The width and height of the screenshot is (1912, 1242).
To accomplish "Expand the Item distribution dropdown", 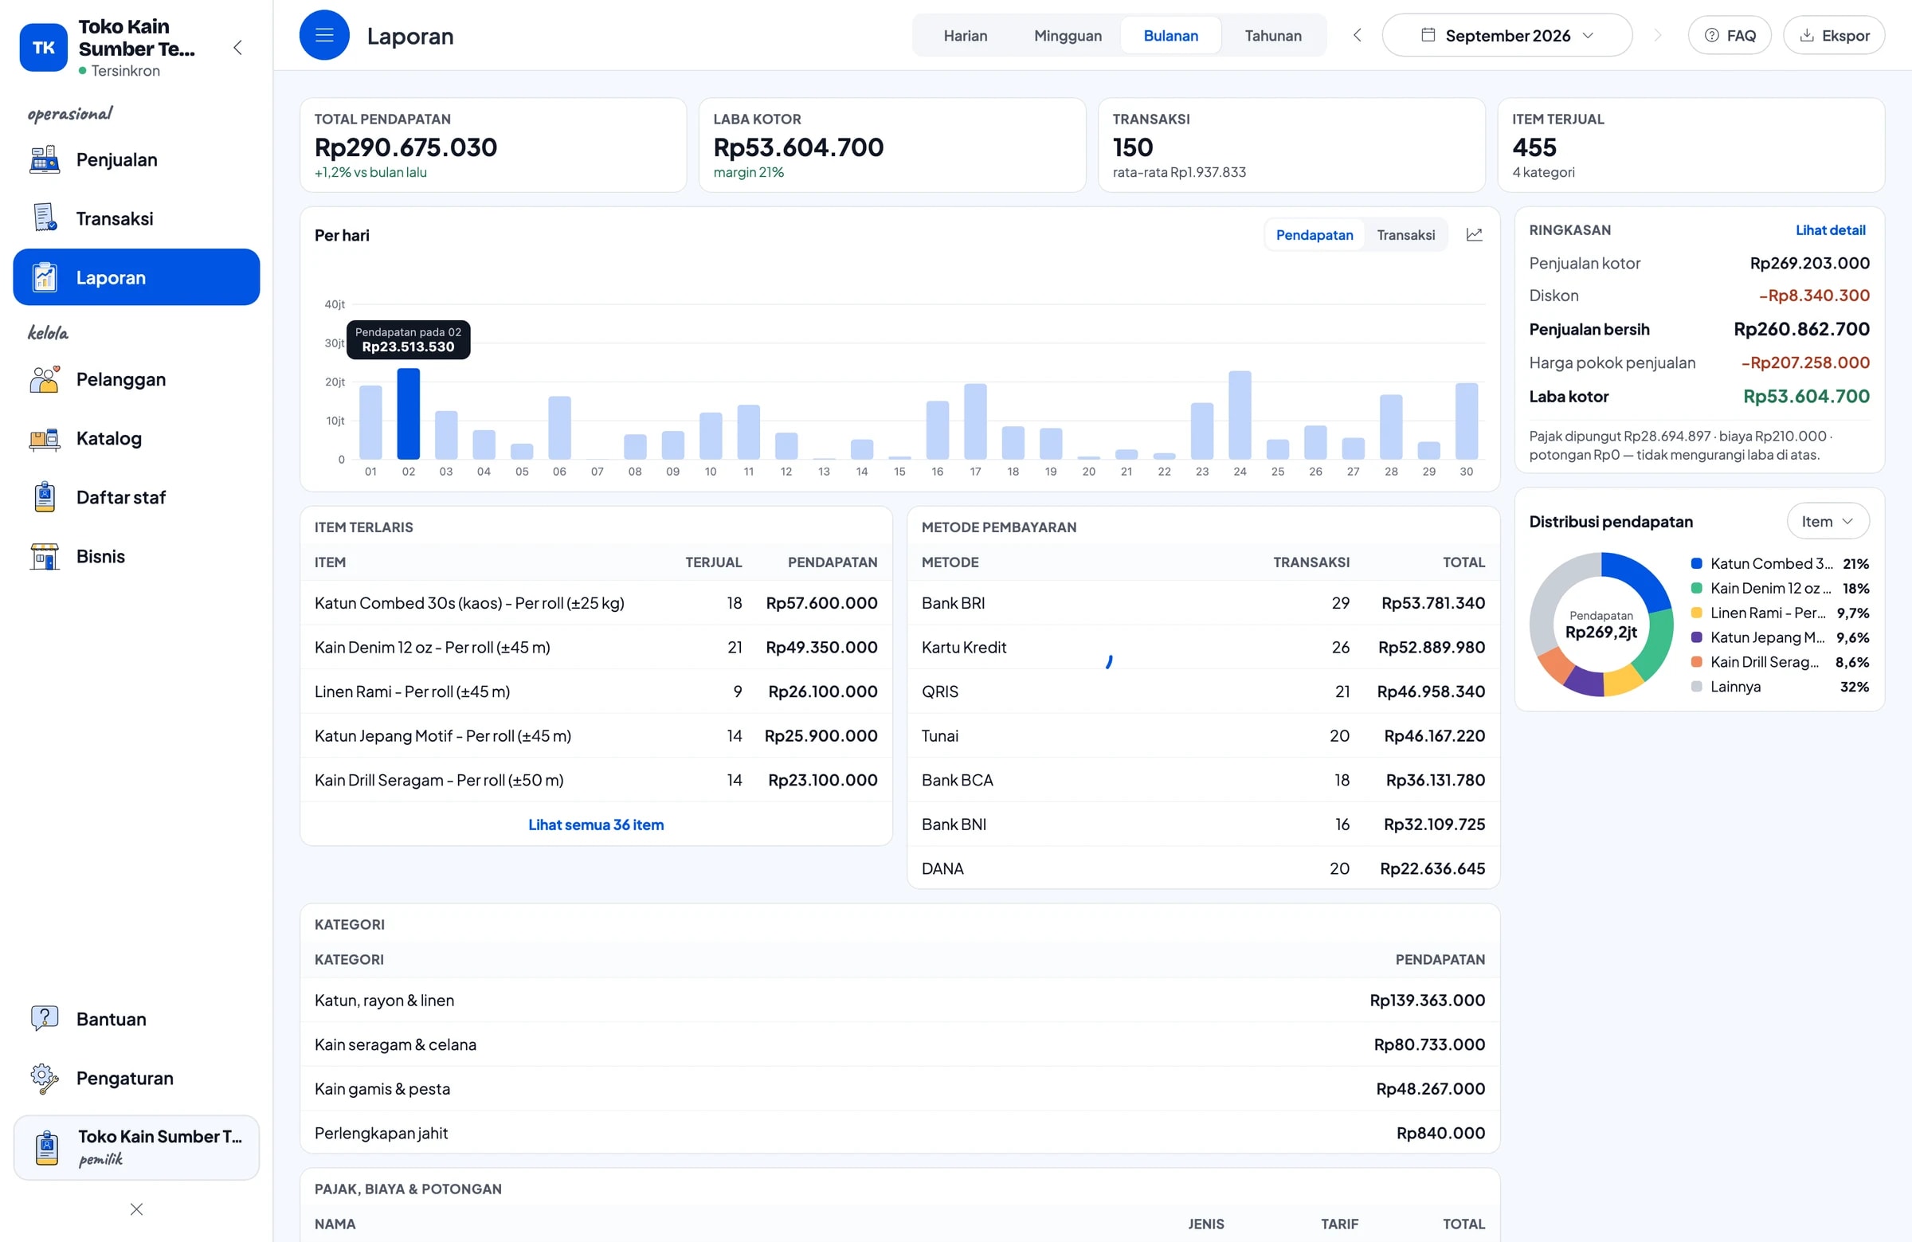I will coord(1828,521).
